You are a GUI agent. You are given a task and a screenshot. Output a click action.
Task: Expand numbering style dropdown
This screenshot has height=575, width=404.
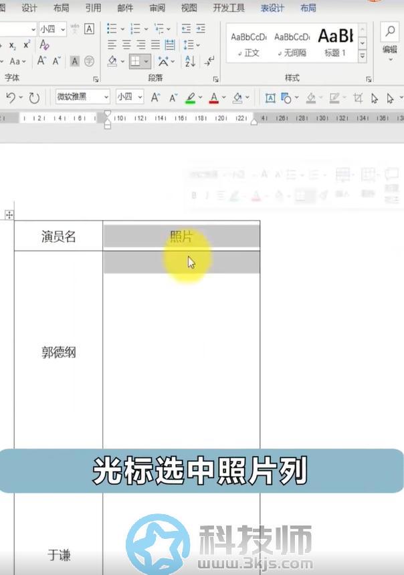coord(146,29)
